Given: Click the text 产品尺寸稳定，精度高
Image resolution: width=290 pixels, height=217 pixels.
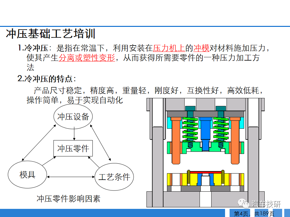Looking at the screenshot, I should click(74, 90).
